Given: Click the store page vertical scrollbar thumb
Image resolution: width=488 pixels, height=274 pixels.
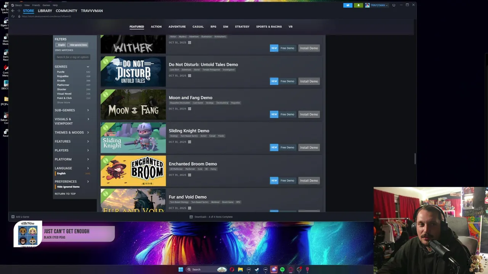Looking at the screenshot, I should [x=415, y=159].
